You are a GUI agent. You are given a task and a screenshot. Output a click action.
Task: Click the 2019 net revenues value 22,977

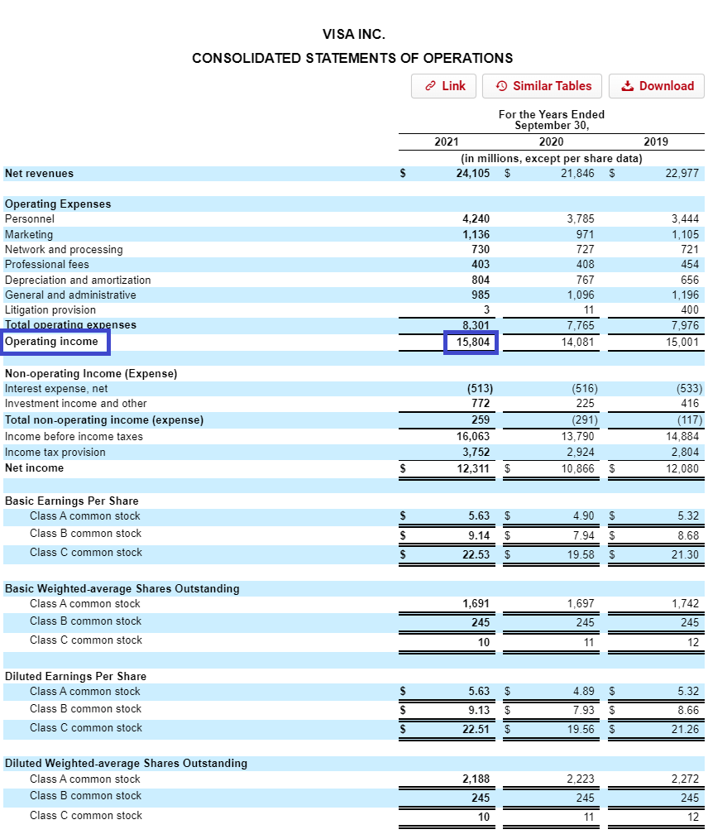pos(682,173)
